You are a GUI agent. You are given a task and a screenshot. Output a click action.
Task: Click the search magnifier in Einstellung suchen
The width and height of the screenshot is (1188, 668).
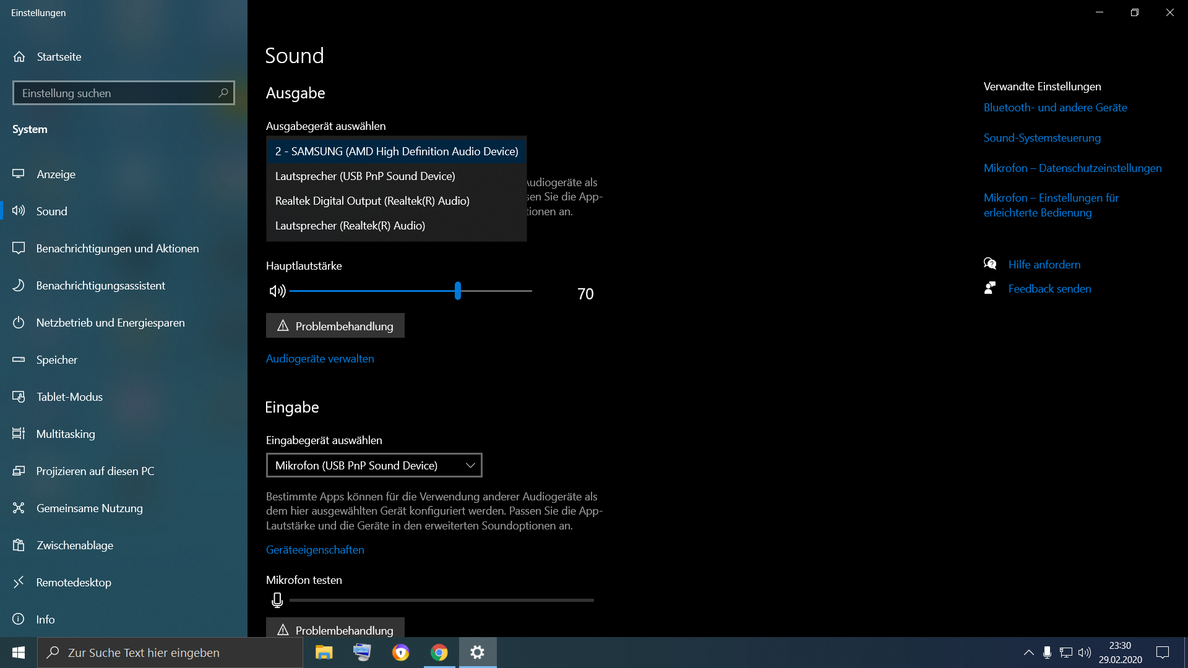[x=223, y=93]
